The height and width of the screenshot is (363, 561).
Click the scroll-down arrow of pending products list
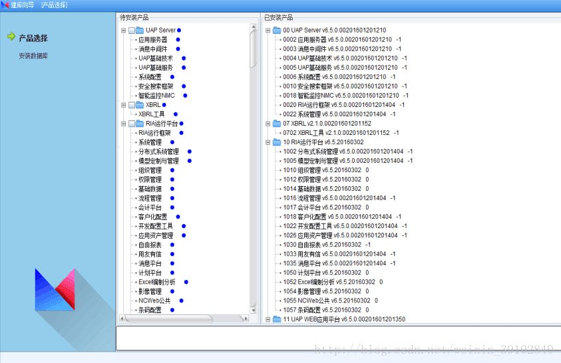254,310
